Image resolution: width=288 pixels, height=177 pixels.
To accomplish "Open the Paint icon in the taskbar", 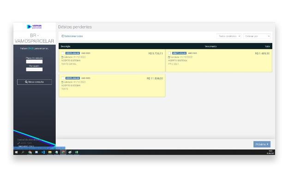I will click(x=70, y=152).
